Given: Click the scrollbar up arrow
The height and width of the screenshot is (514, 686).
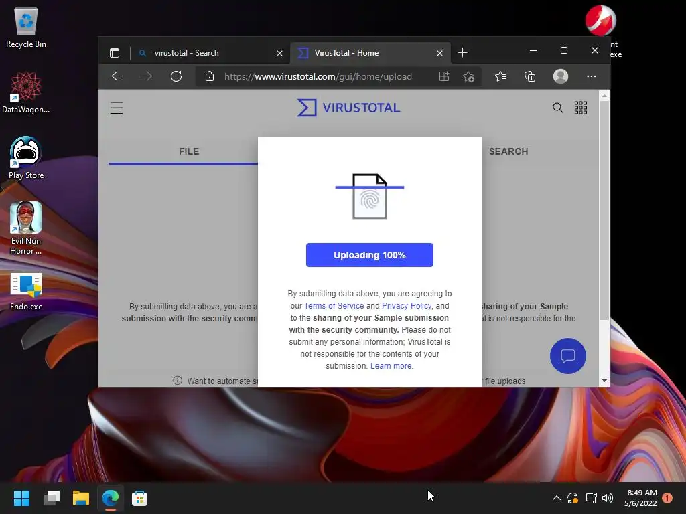Looking at the screenshot, I should pyautogui.click(x=604, y=95).
